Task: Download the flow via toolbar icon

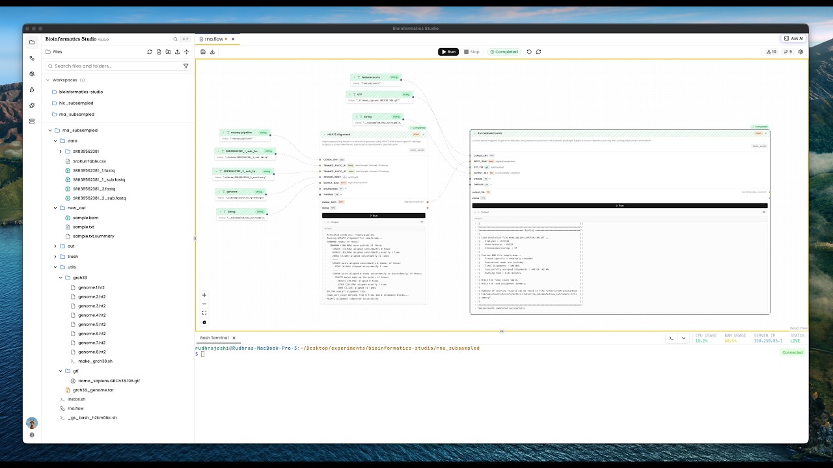Action: (x=212, y=52)
